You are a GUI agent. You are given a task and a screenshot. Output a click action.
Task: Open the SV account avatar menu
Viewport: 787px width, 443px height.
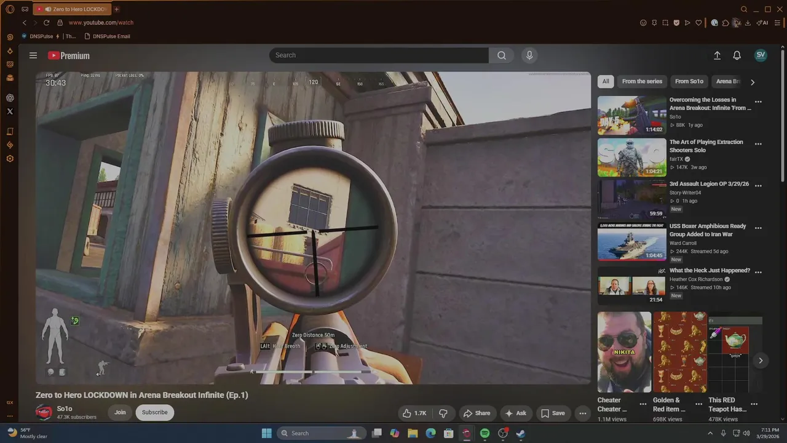click(x=761, y=55)
